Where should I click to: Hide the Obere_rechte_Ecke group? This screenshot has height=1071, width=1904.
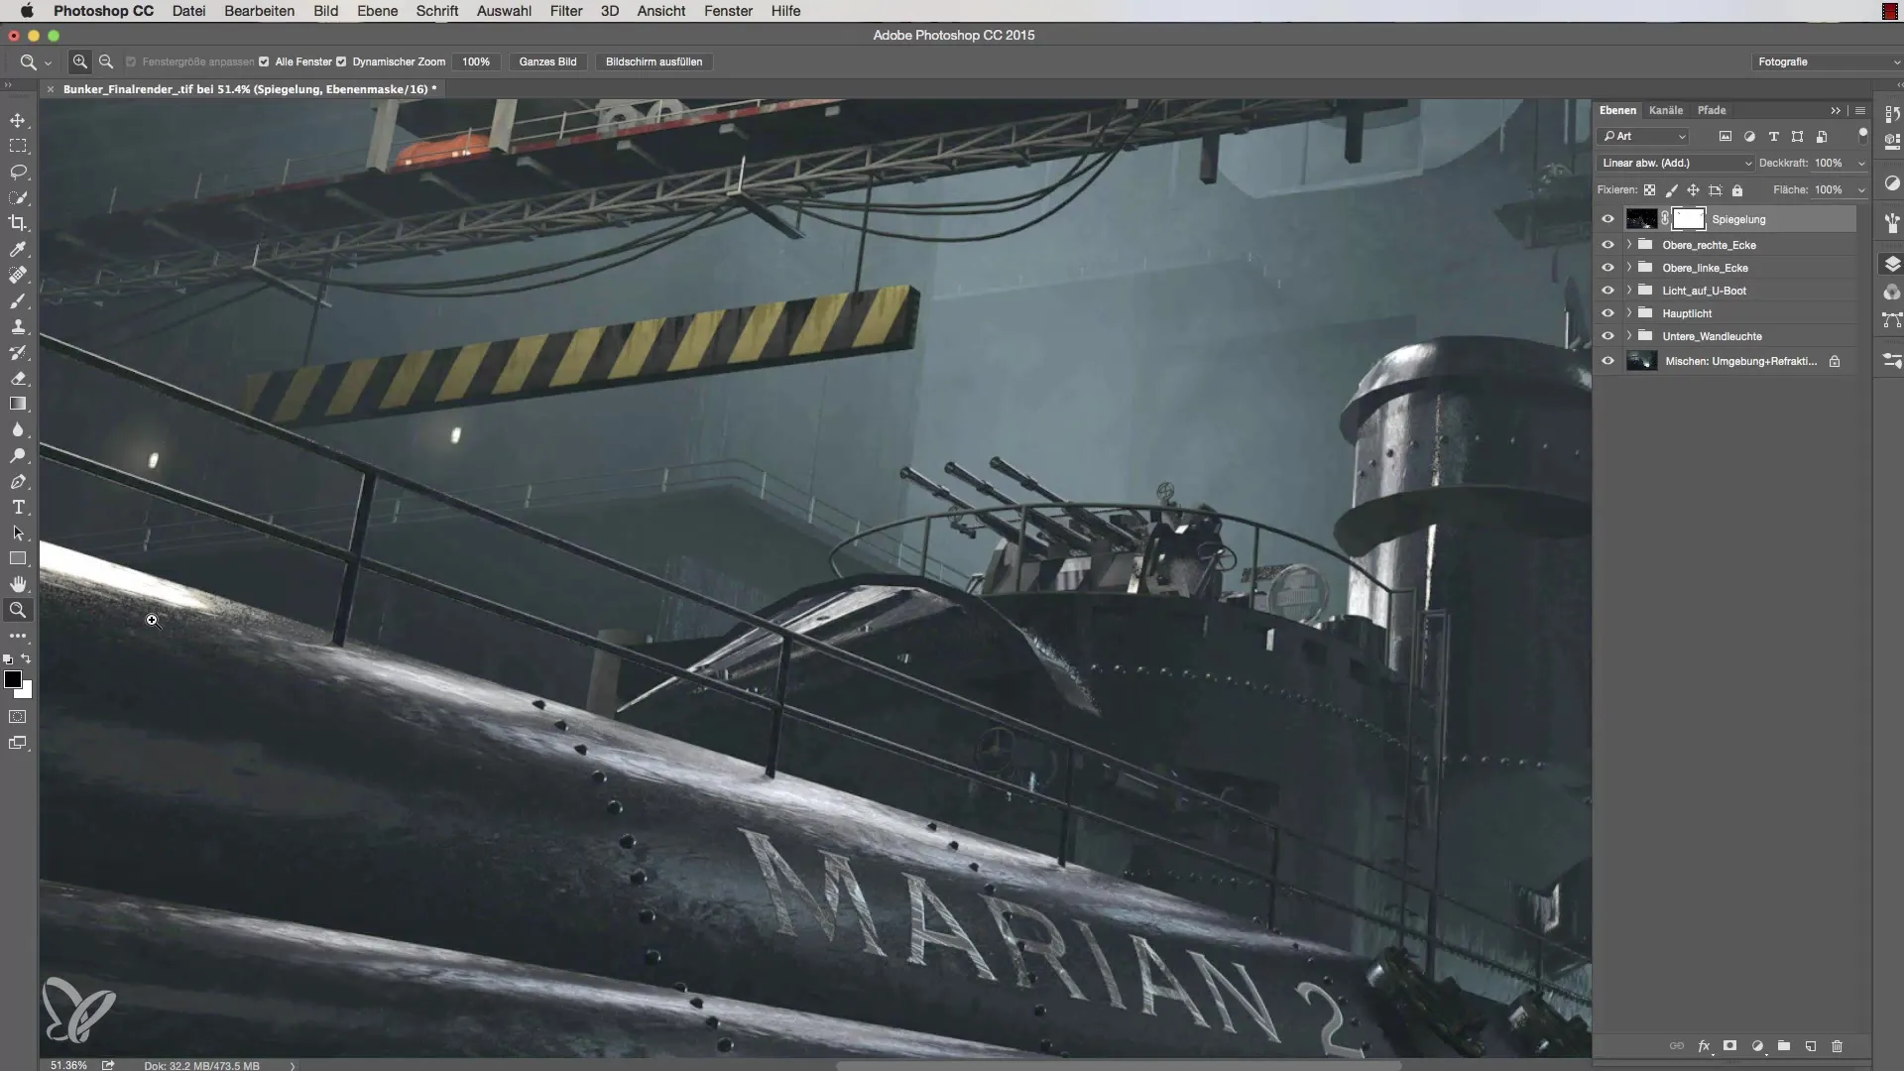(x=1607, y=244)
